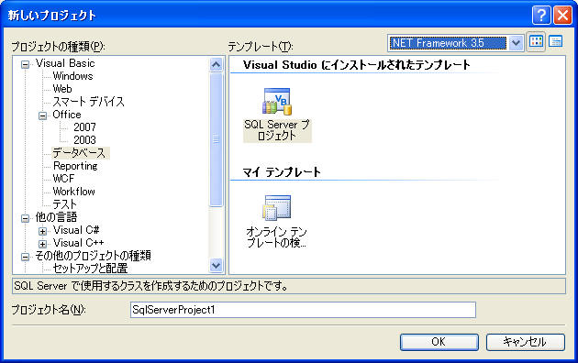
Task: Click the project types scroll up arrow
Action: pos(216,65)
